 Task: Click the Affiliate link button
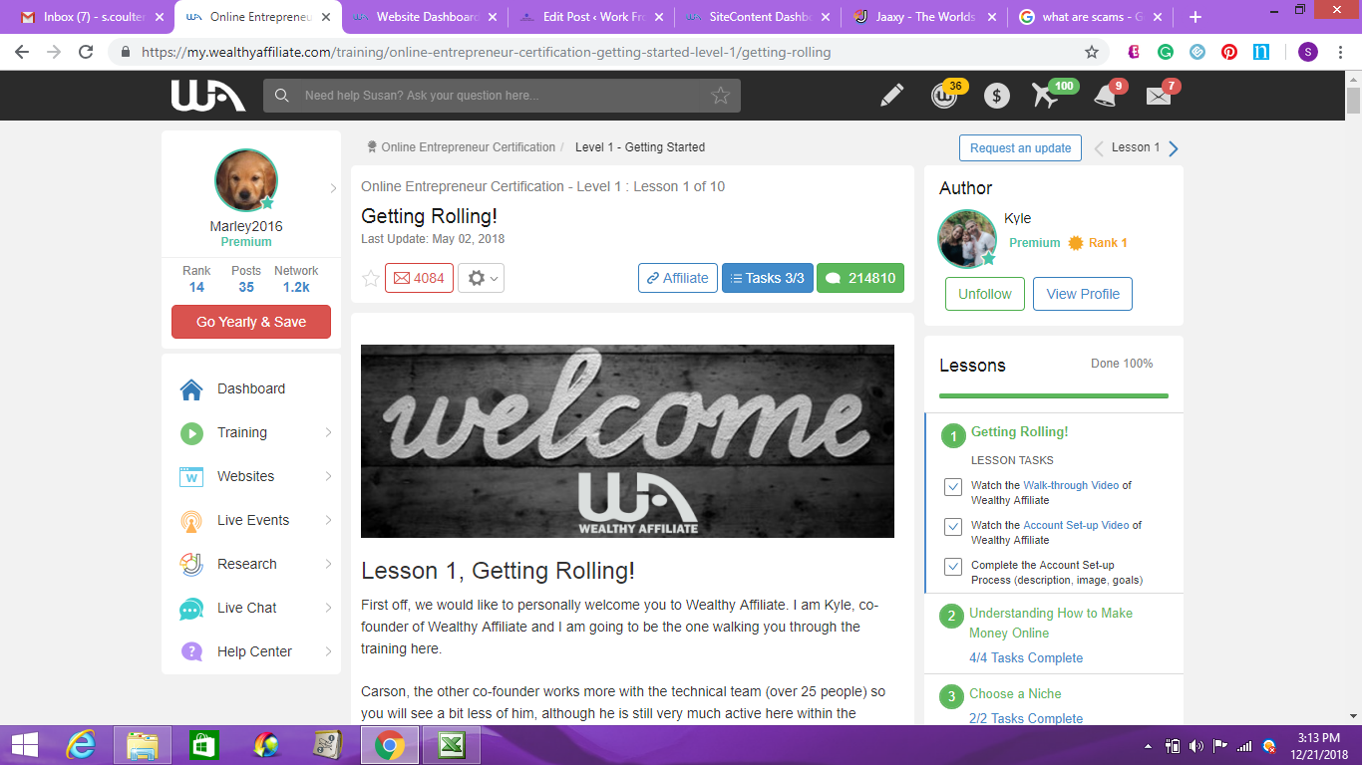[678, 278]
